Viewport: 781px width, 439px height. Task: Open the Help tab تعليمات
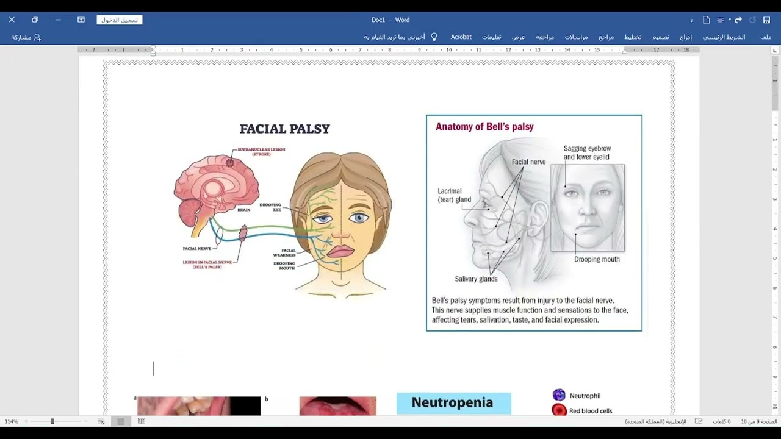click(491, 37)
